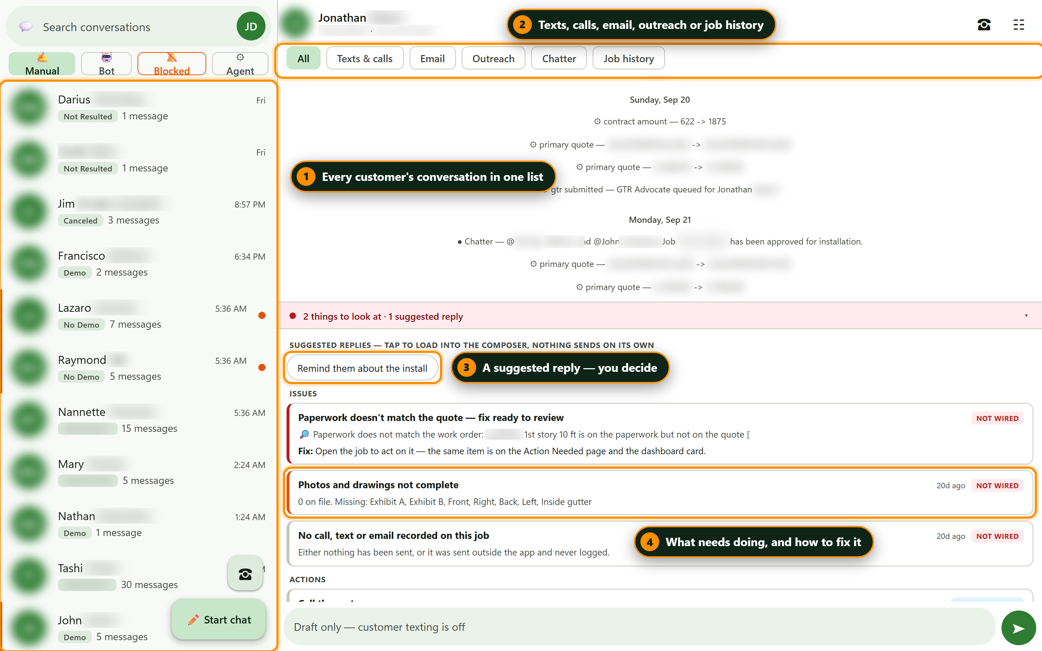The height and width of the screenshot is (651, 1042).
Task: Click the contract amount 622 -> 1875 entry
Action: pyautogui.click(x=660, y=122)
